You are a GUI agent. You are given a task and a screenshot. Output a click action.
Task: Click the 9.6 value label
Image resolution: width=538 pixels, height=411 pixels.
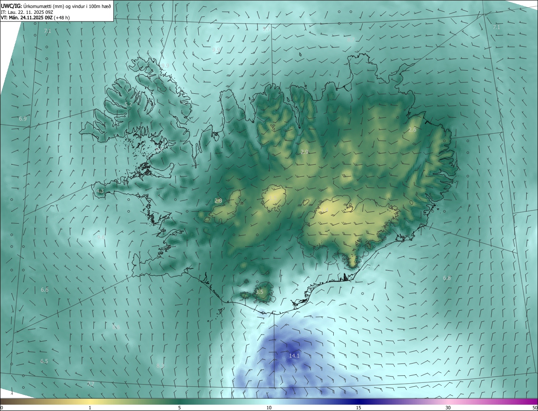(x=101, y=237)
